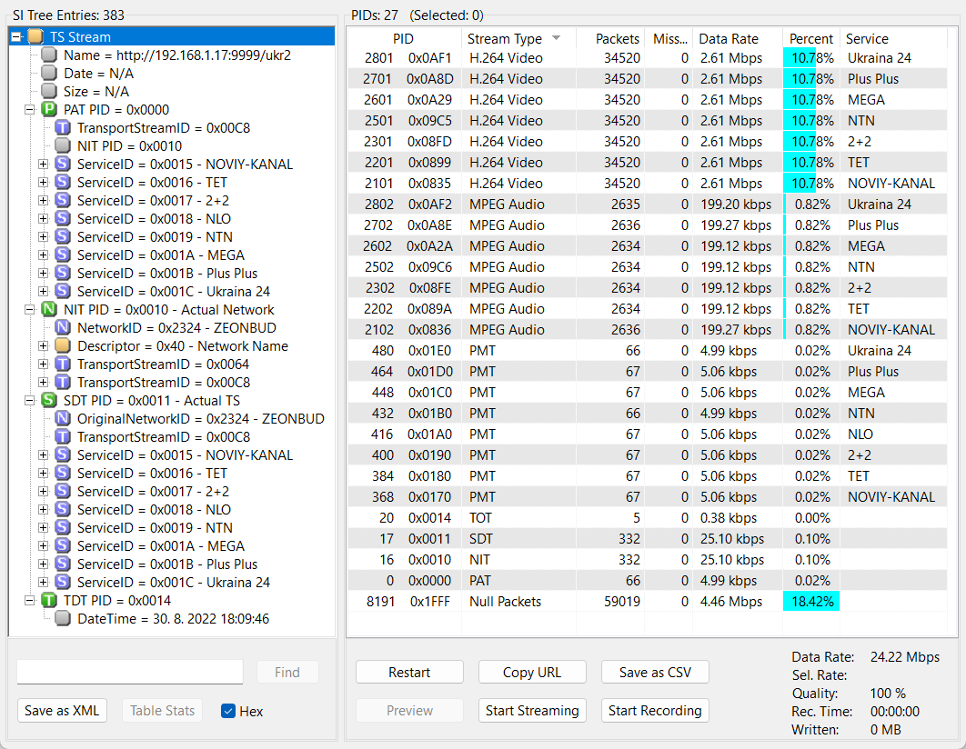Click the S icon of ServiceID 0x0017 2+2 under PAT
This screenshot has height=749, width=966.
pos(62,201)
